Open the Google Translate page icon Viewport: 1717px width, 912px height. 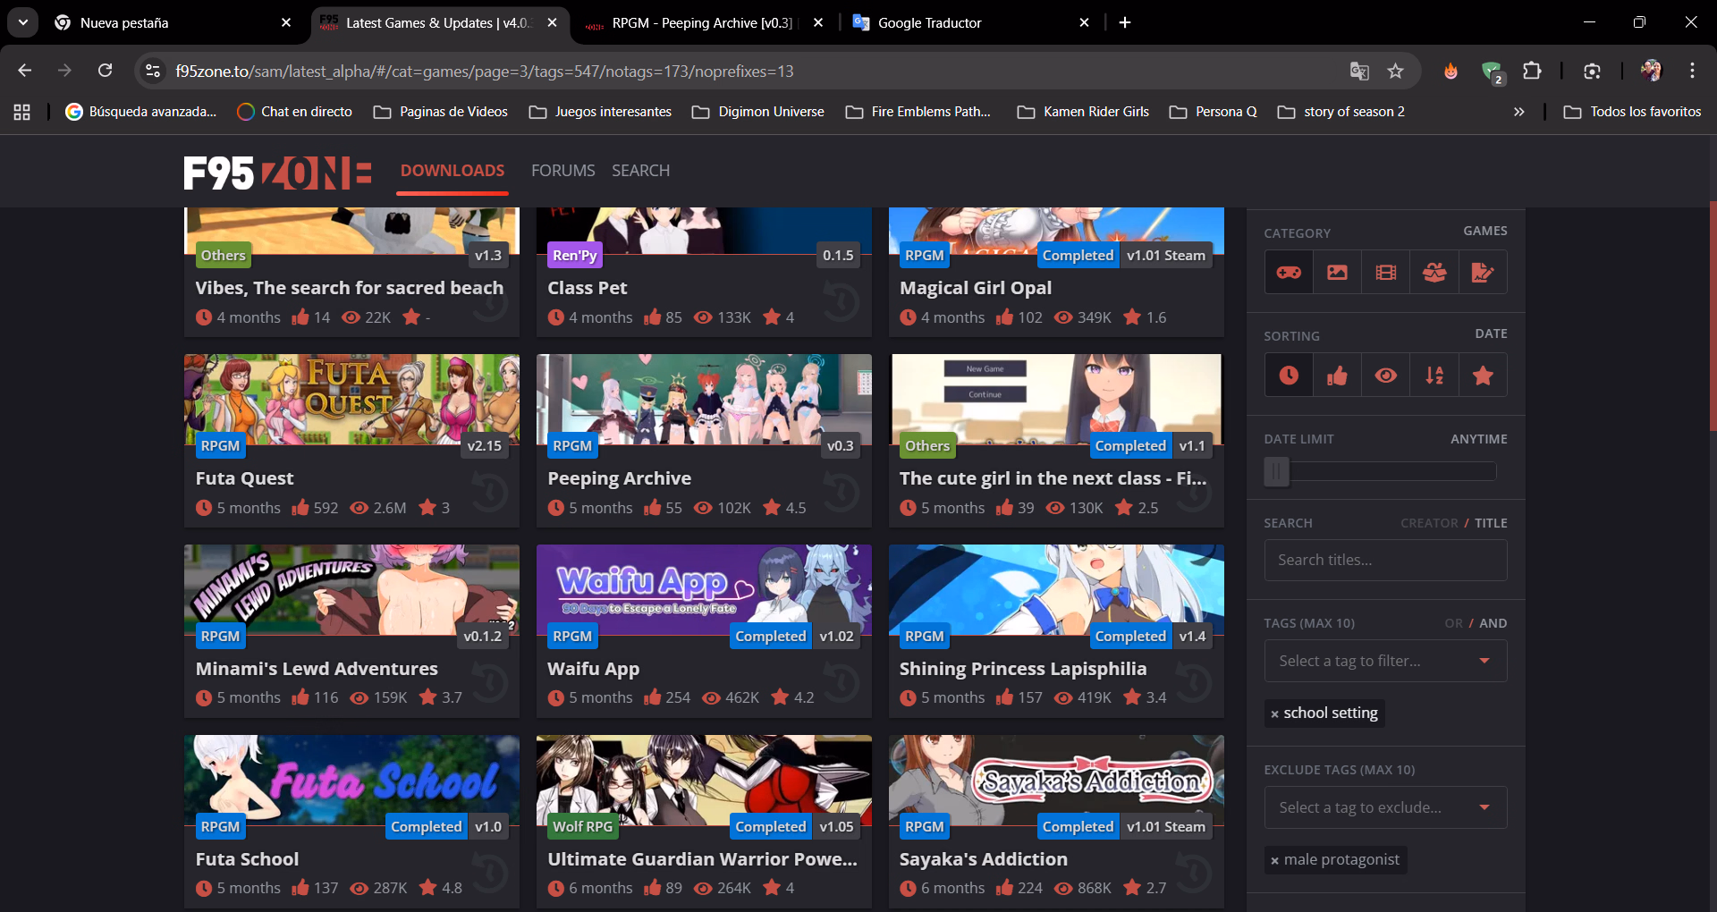coord(1359,71)
